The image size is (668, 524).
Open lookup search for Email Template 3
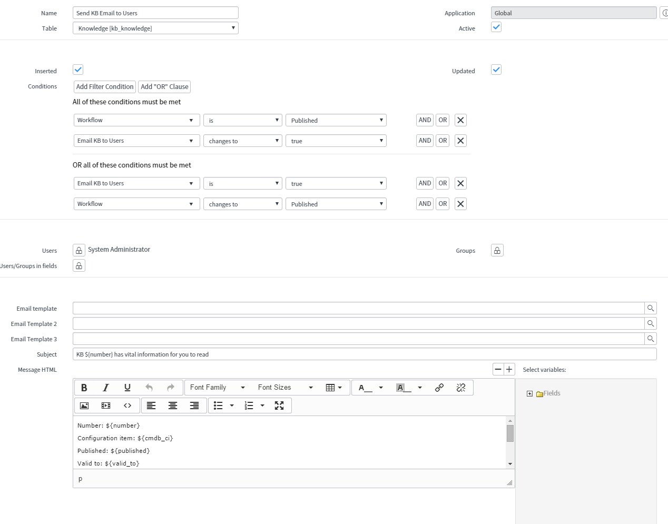tap(651, 339)
